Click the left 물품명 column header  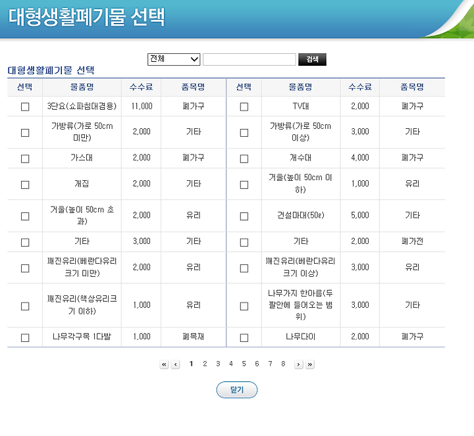pyautogui.click(x=82, y=87)
